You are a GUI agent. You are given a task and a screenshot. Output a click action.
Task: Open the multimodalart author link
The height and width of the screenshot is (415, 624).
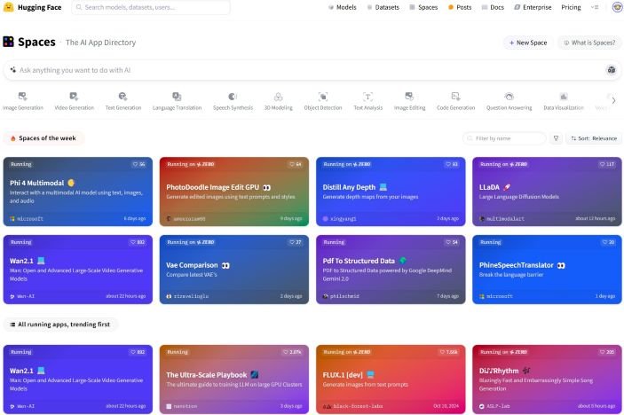pos(502,219)
